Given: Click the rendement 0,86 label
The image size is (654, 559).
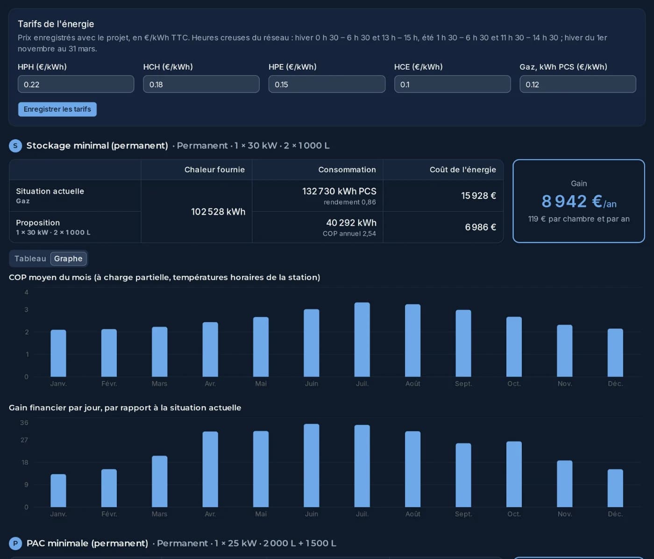Looking at the screenshot, I should 350,202.
